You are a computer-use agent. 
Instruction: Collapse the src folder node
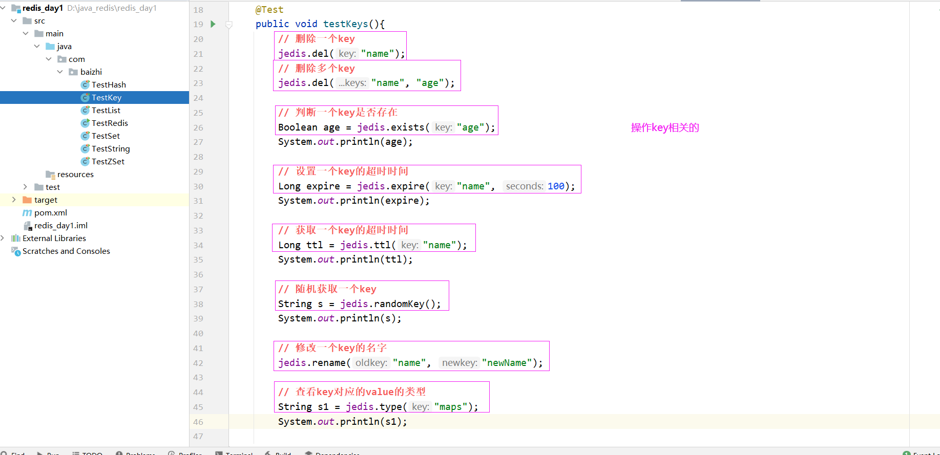point(14,20)
